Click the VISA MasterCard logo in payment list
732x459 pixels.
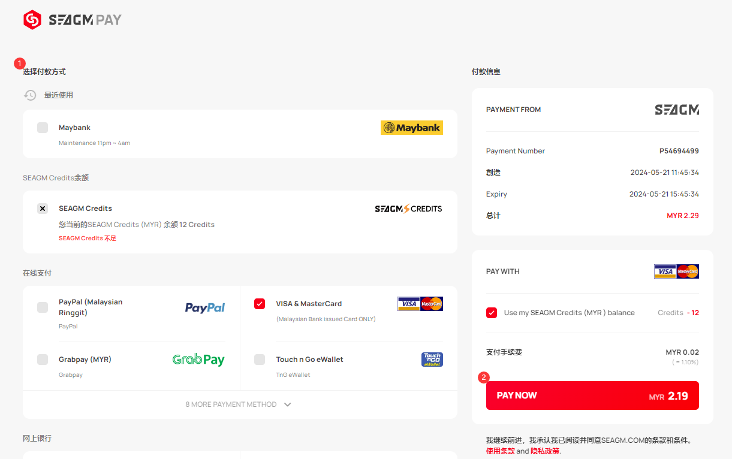(420, 304)
